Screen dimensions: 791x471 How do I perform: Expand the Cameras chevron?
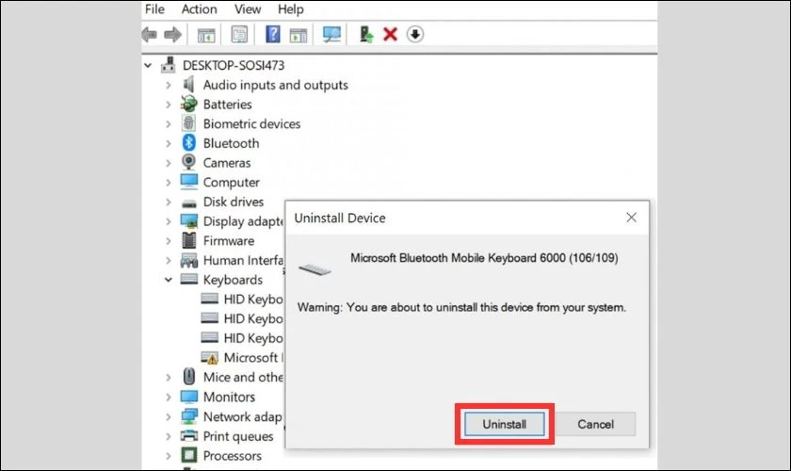coord(168,163)
